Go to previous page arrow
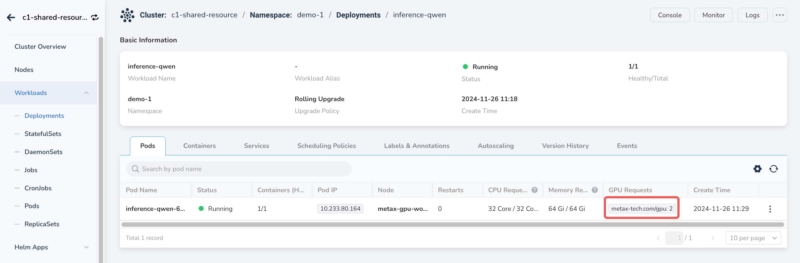800x263 pixels. (658, 238)
